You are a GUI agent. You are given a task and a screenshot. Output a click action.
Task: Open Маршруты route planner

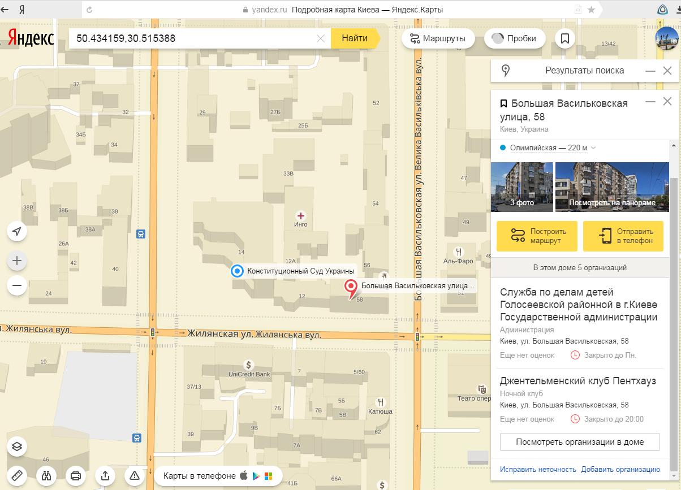tap(437, 38)
